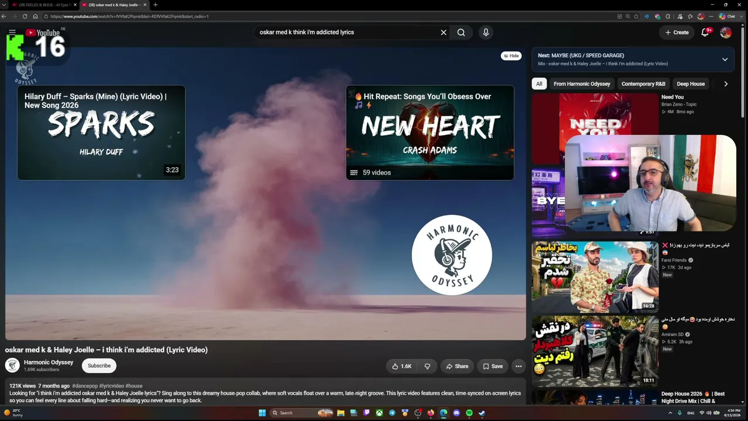
Task: Open the Hit Repeat playlist card
Action: coord(430,133)
